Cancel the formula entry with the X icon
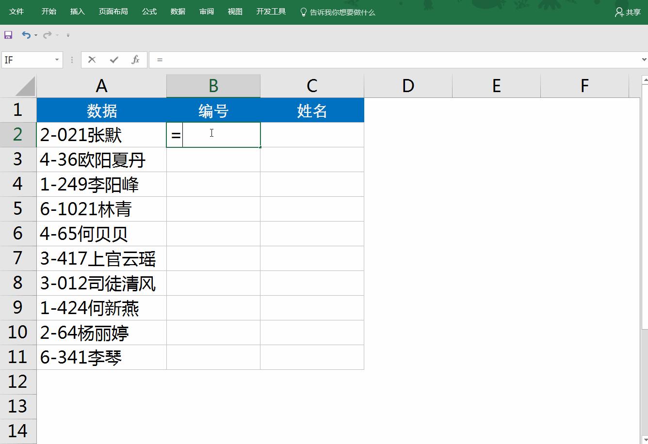 click(x=92, y=59)
